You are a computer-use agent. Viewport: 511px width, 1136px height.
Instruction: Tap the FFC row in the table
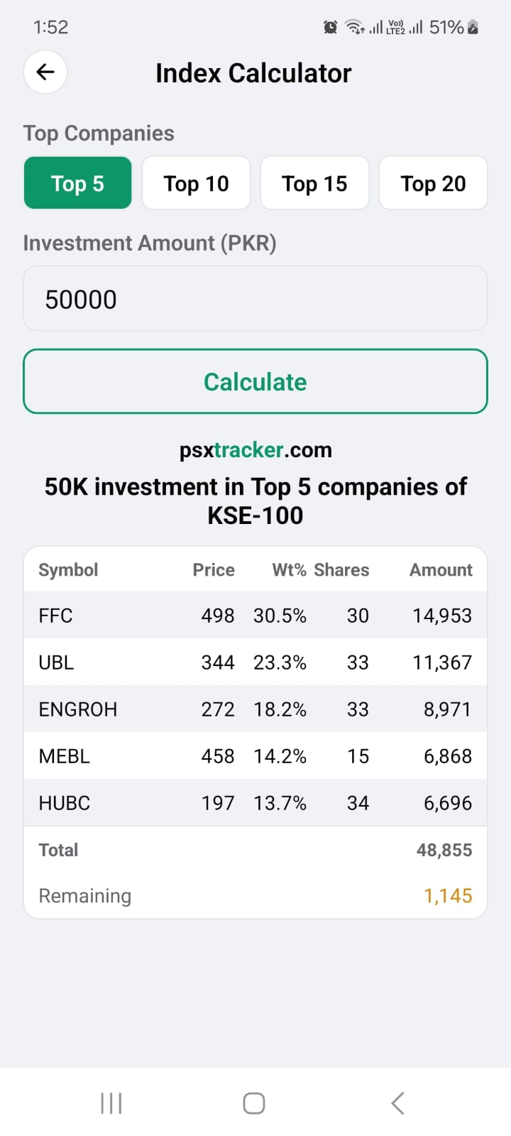[x=255, y=616]
